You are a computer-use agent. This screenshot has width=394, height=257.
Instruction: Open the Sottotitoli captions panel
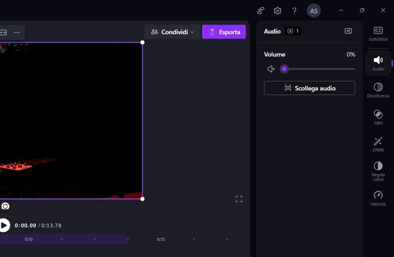point(378,33)
